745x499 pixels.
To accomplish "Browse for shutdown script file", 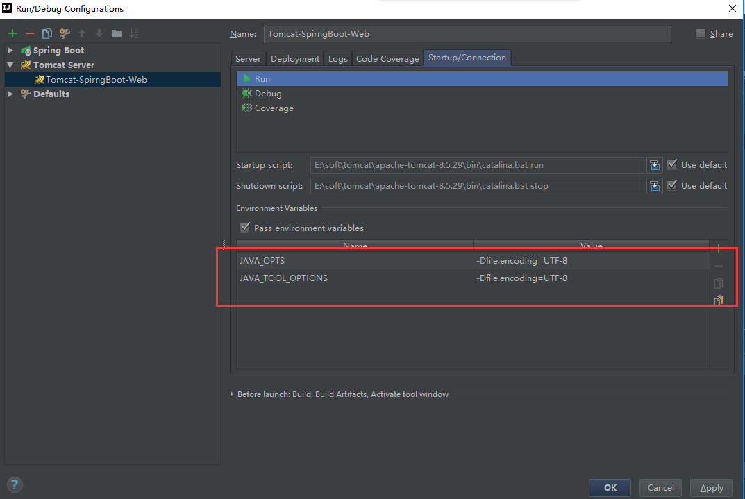I will tap(655, 185).
